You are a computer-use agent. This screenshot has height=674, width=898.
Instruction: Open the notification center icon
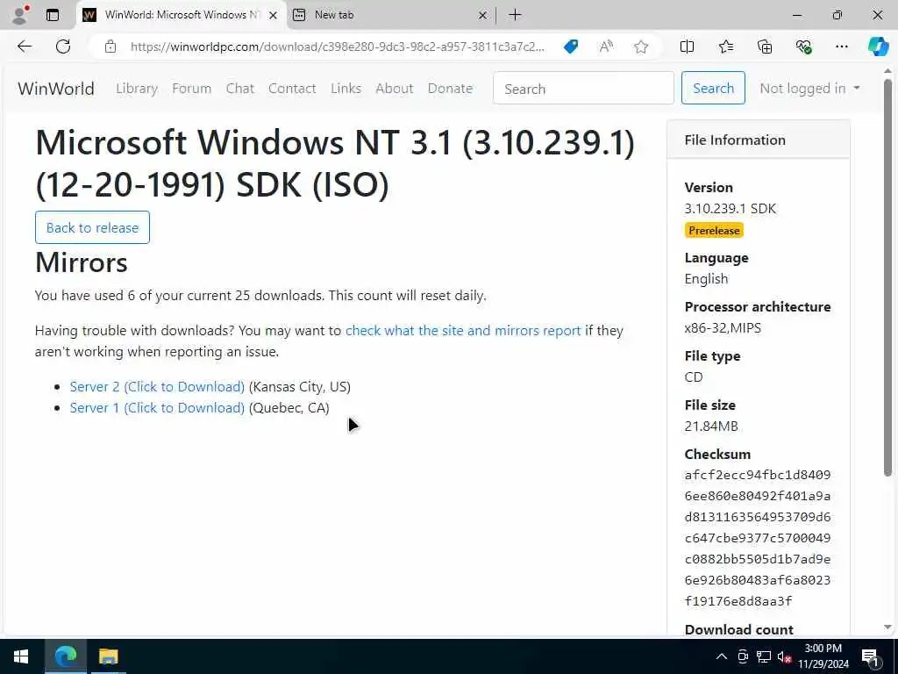pos(870,656)
